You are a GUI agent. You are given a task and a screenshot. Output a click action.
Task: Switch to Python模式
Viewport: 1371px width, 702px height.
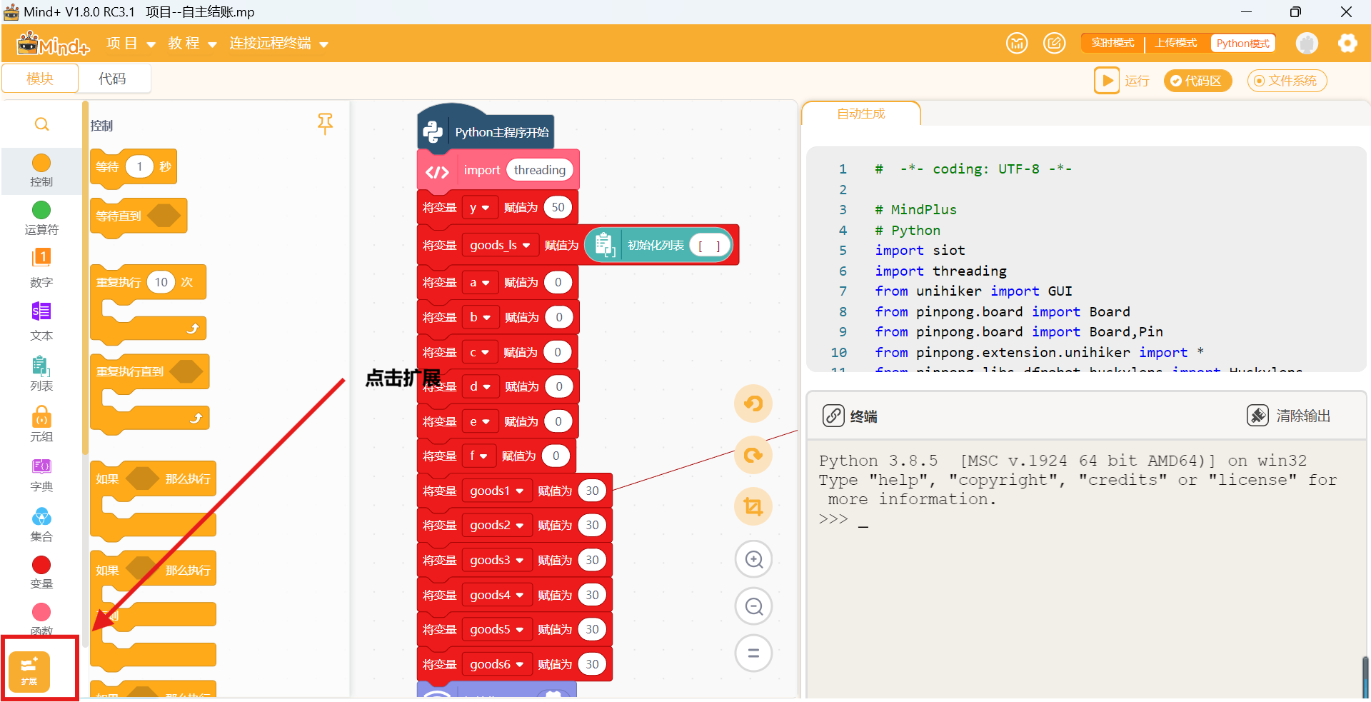1242,44
